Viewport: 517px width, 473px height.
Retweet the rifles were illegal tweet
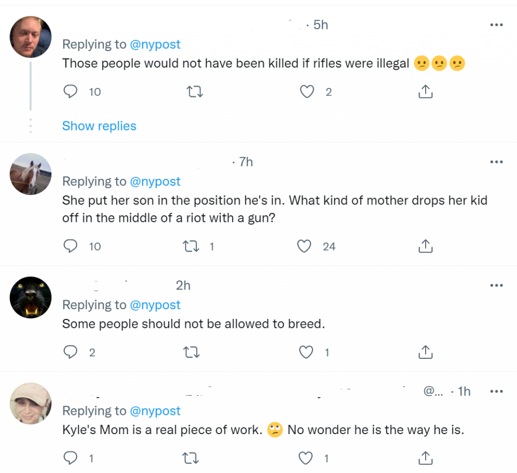click(x=193, y=91)
